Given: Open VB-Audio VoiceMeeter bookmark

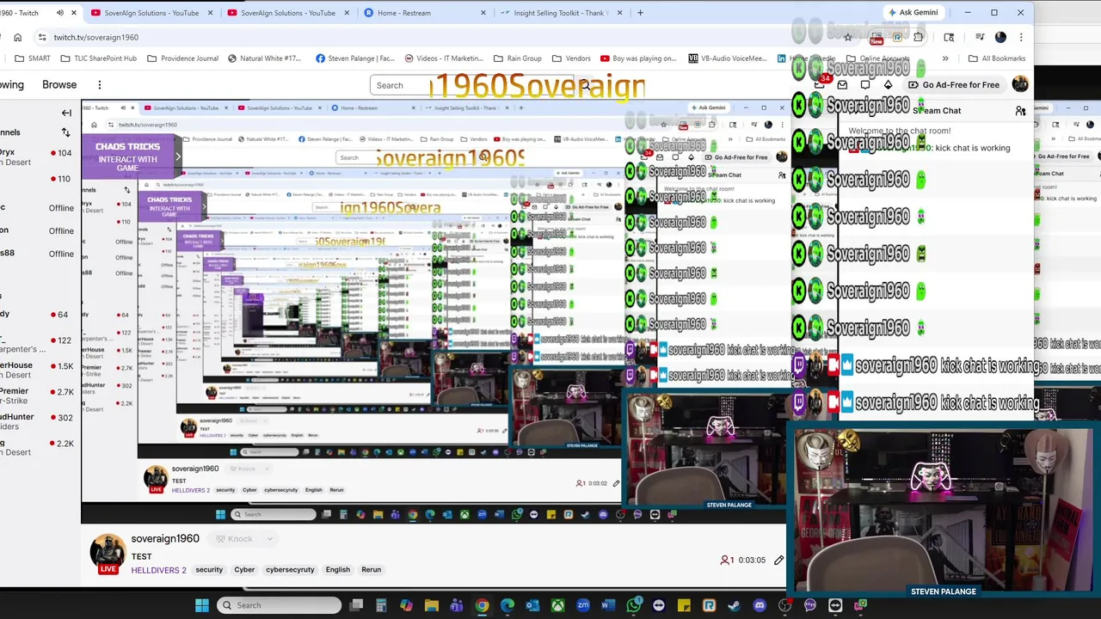Looking at the screenshot, I should [x=728, y=58].
